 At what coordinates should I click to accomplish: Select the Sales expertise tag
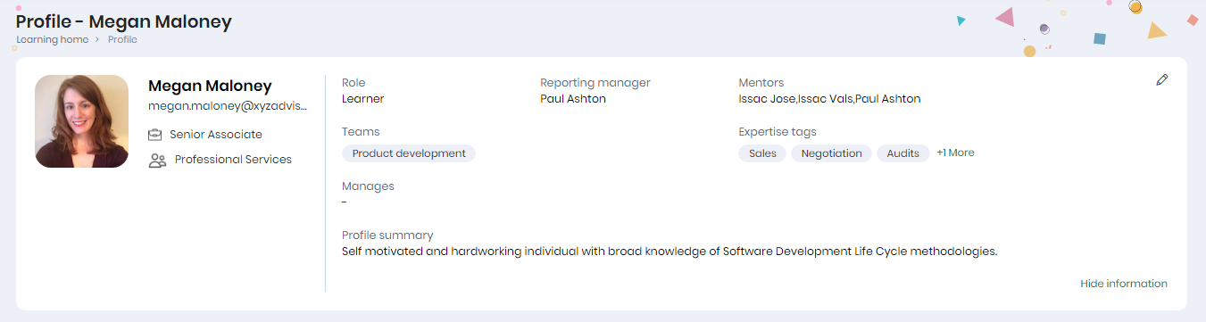click(x=762, y=153)
